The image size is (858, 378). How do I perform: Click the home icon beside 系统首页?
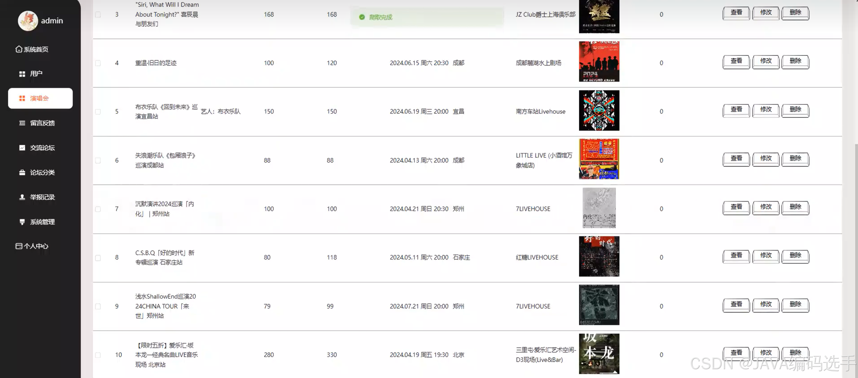pos(19,49)
